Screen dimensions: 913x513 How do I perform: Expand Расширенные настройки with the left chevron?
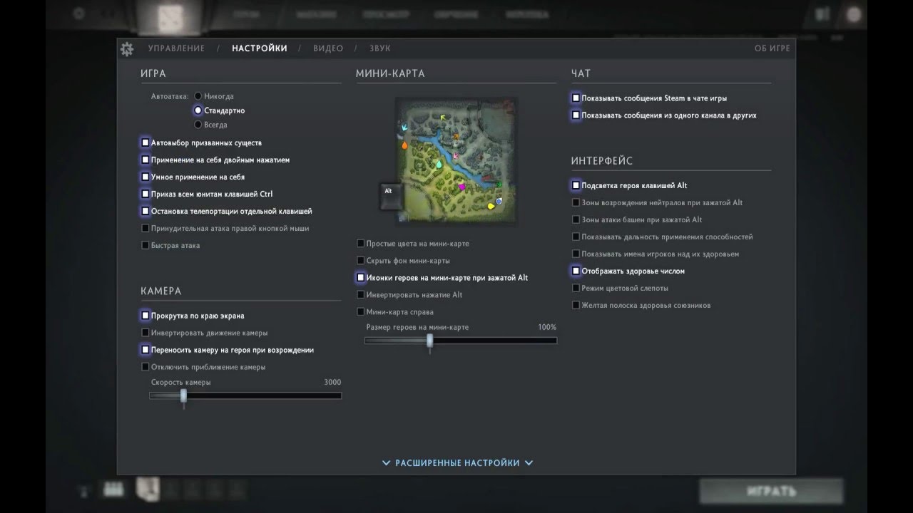pyautogui.click(x=387, y=463)
